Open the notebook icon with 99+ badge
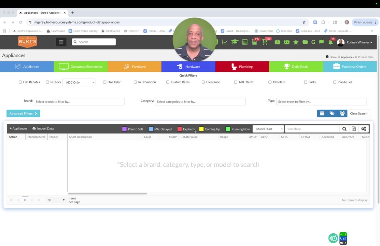The image size is (380, 246). 254,42
